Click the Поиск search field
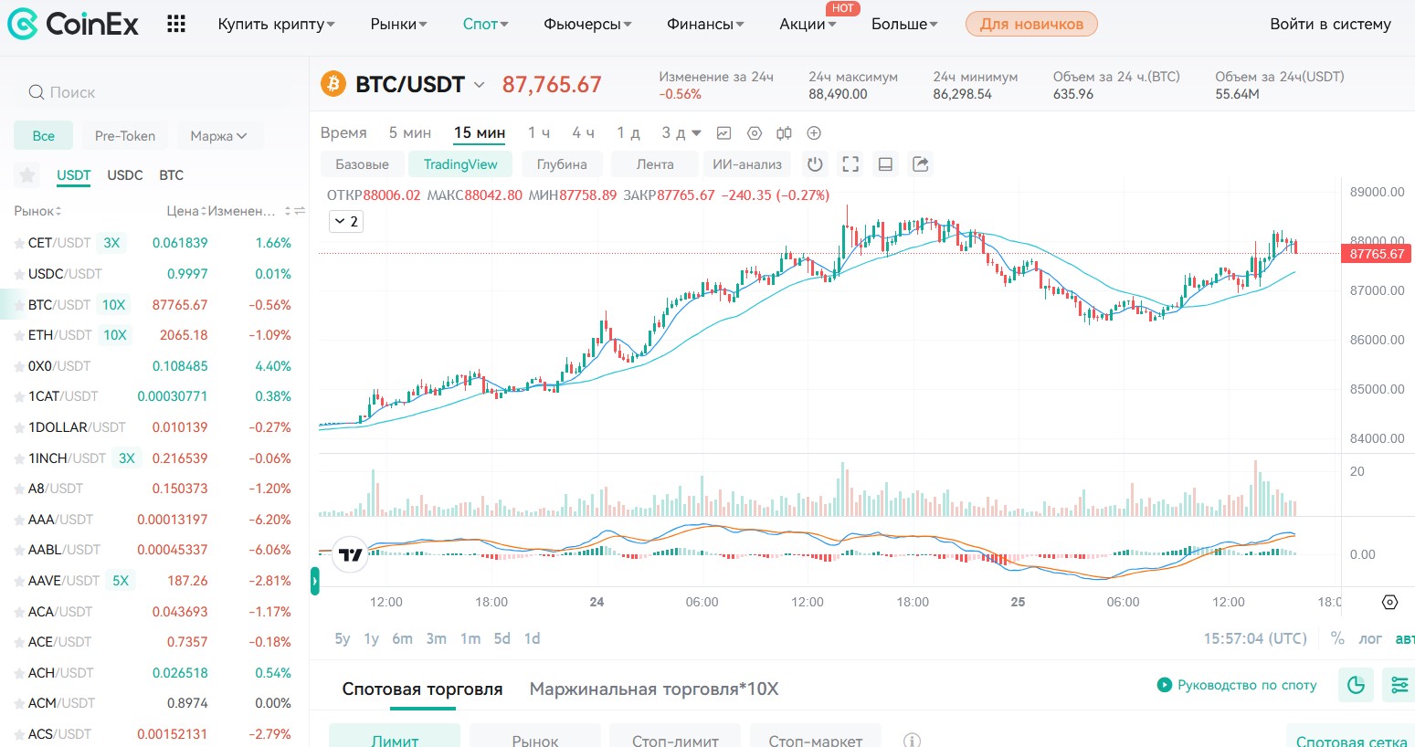1415x747 pixels. [x=155, y=92]
